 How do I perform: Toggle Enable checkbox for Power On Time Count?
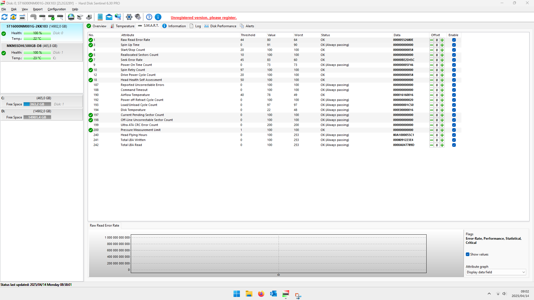click(x=454, y=65)
